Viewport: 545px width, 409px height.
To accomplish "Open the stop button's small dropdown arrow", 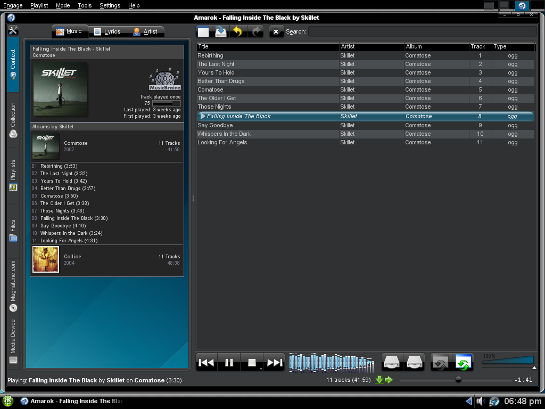I will click(x=261, y=369).
